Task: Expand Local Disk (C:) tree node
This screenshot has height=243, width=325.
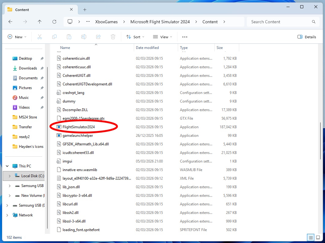Action: (9, 176)
